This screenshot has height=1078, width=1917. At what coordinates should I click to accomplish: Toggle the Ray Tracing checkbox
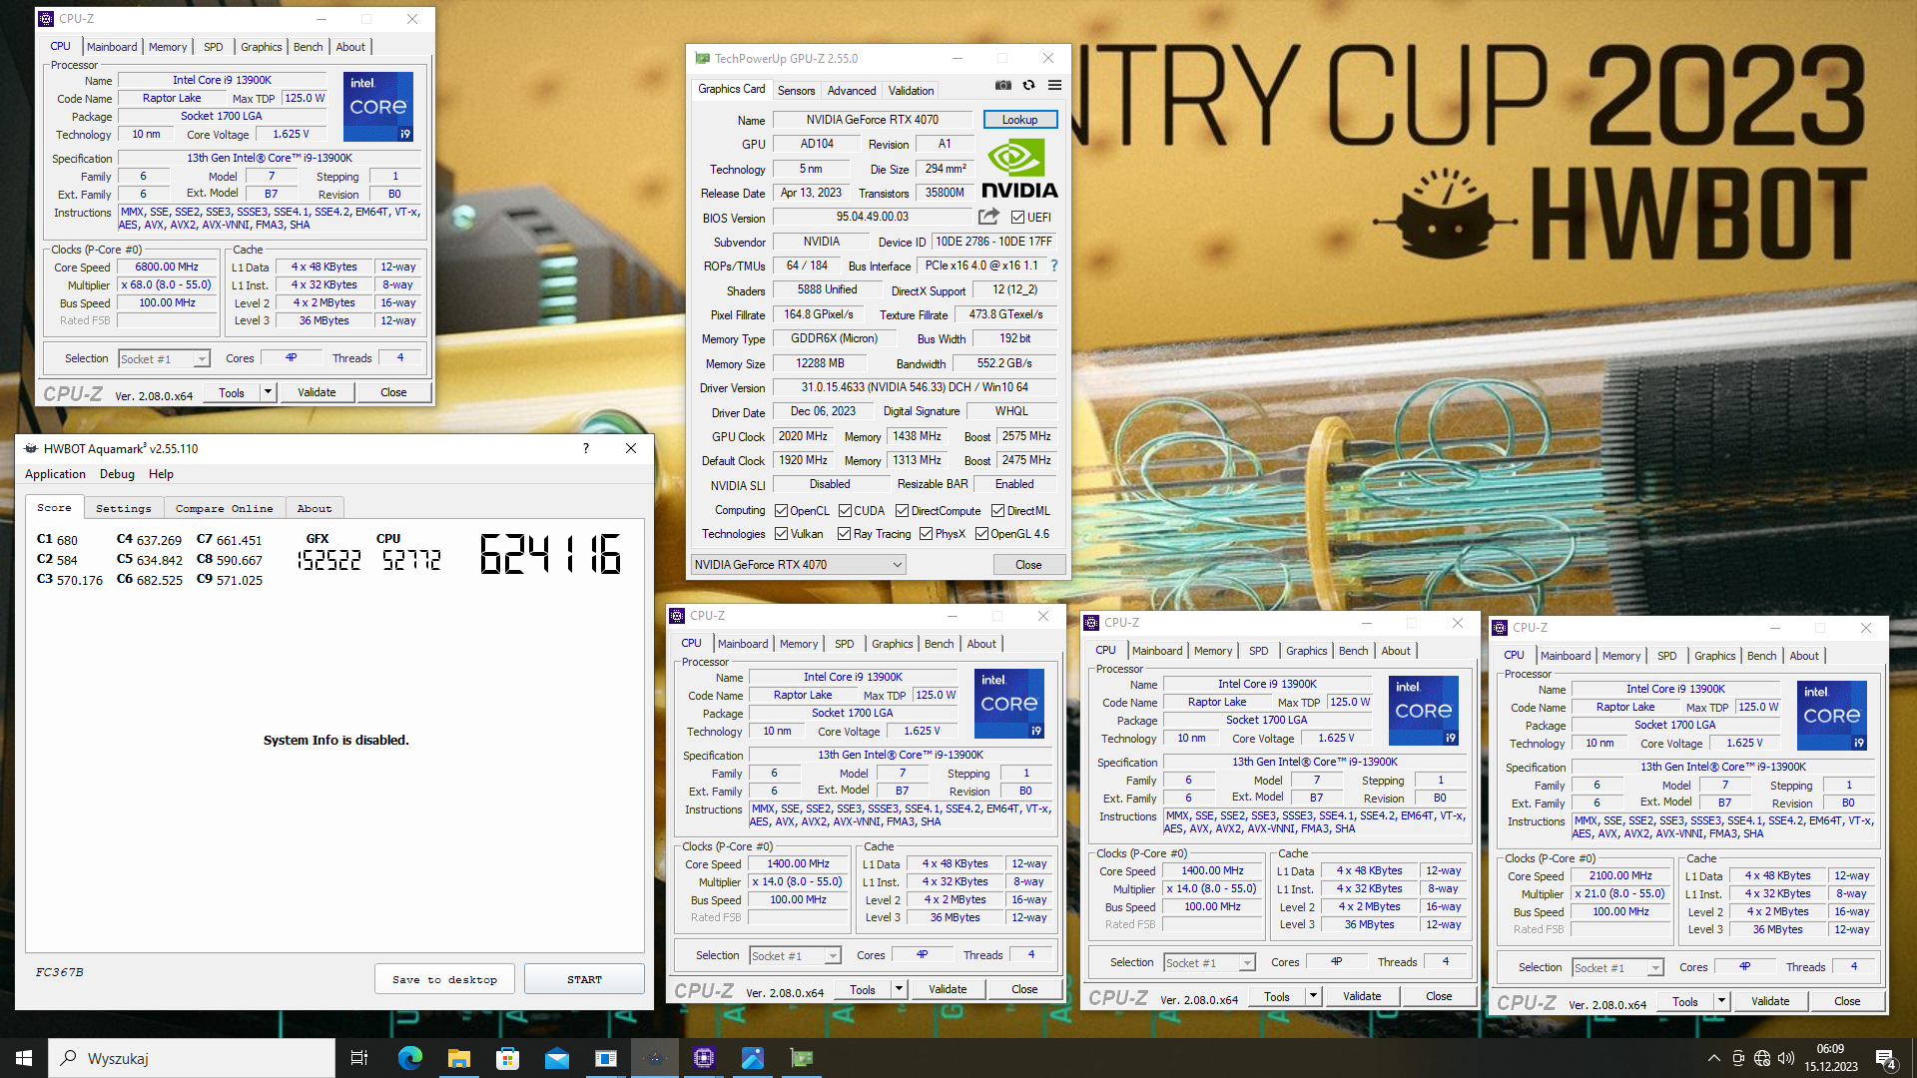point(844,534)
